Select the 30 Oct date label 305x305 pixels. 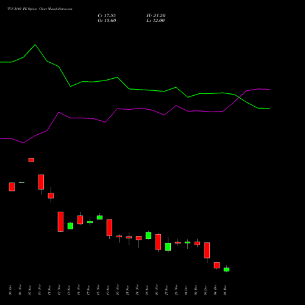coord(10,290)
